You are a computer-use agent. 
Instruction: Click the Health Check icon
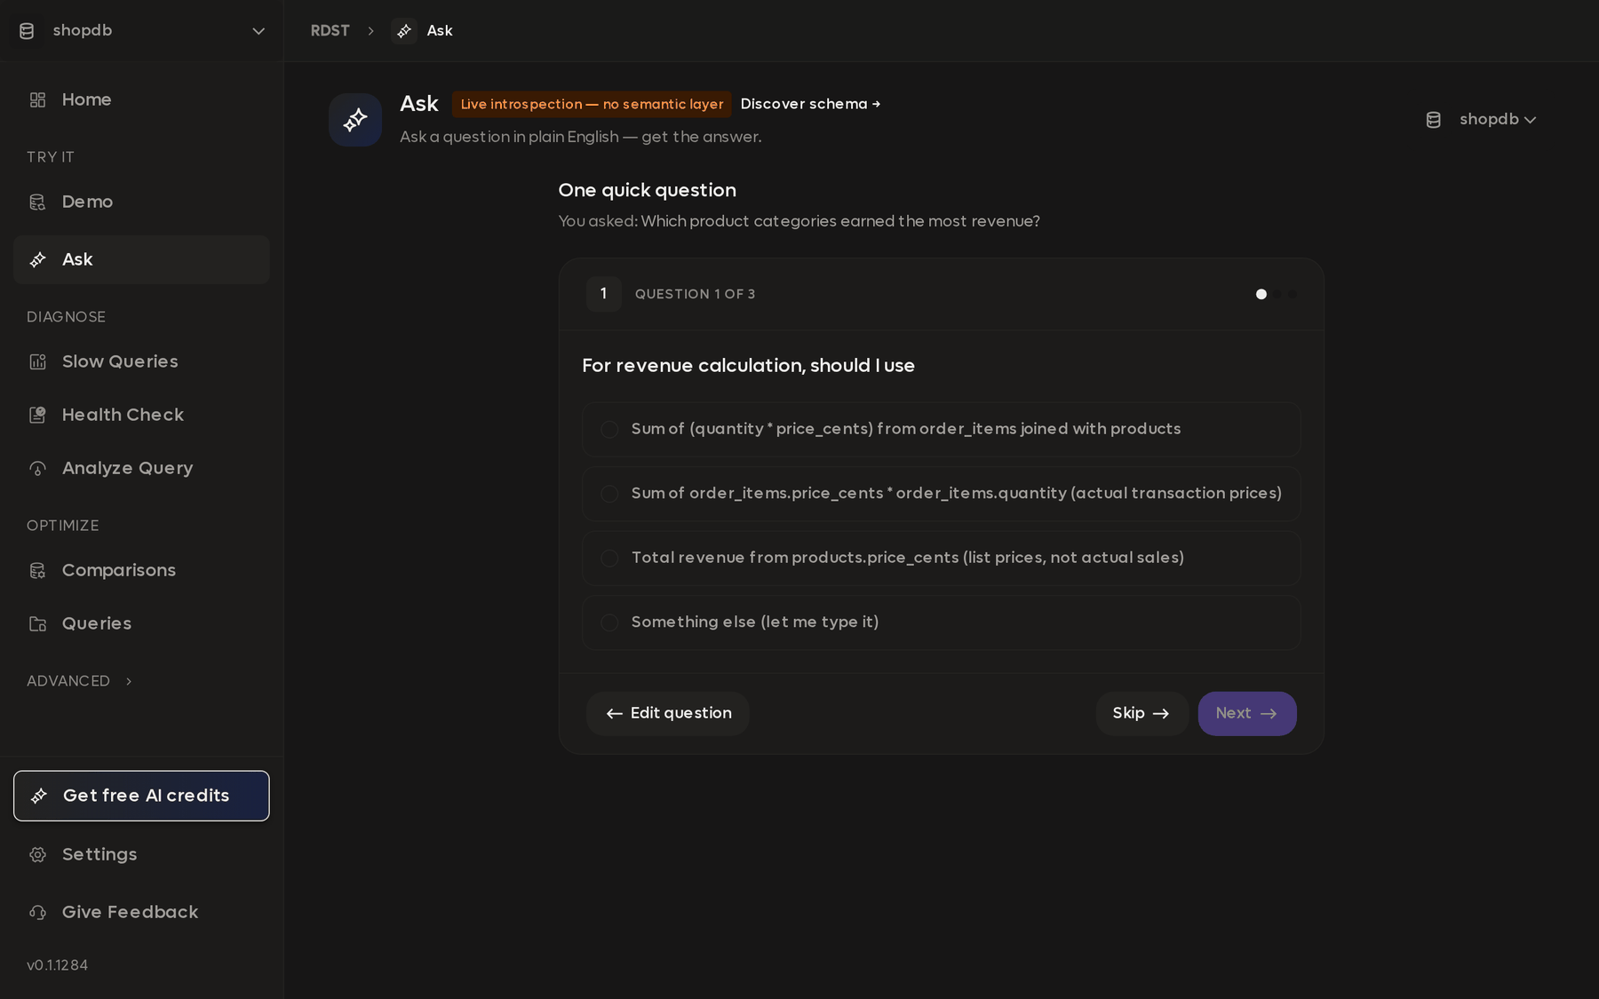37,415
